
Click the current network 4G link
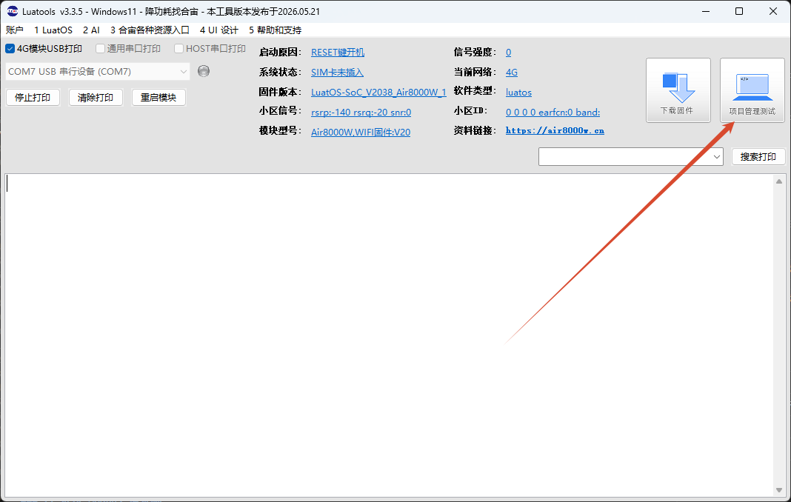coord(512,72)
